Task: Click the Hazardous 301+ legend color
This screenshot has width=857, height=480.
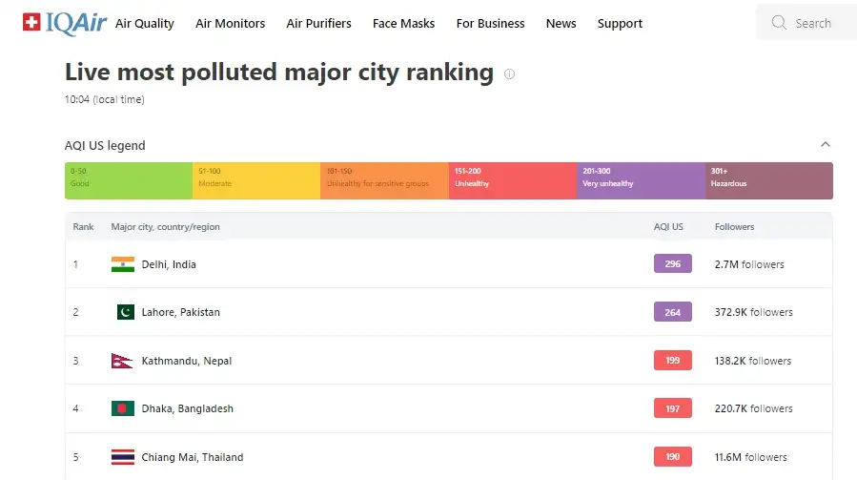Action: click(768, 180)
